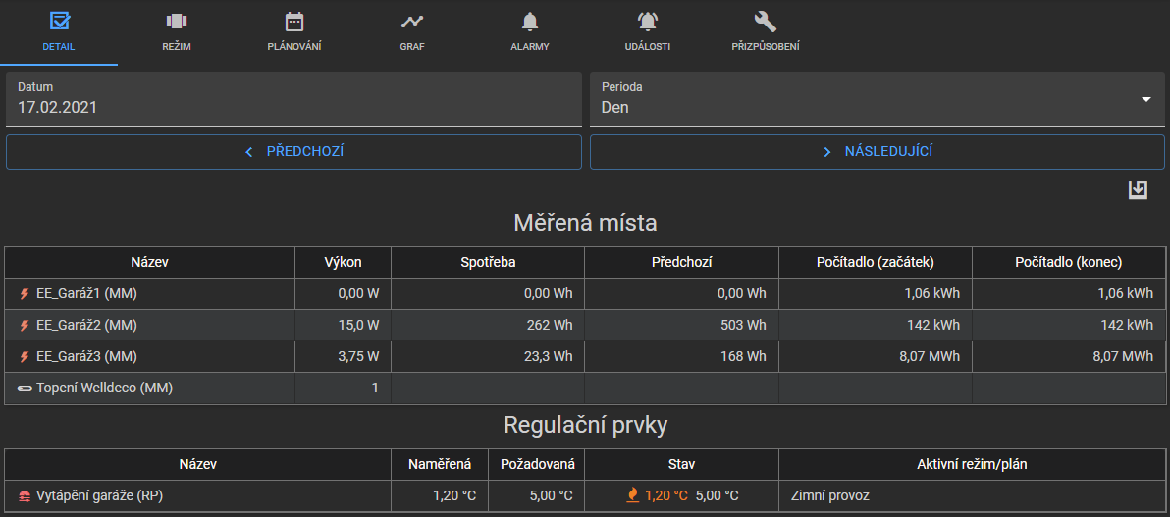Open the PŘIZPŮSOBENÍ tab label
Image resolution: width=1170 pixels, height=517 pixels.
[x=766, y=47]
